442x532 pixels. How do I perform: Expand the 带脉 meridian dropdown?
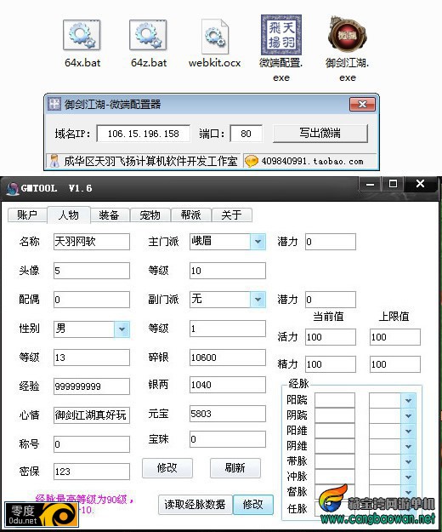(408, 461)
